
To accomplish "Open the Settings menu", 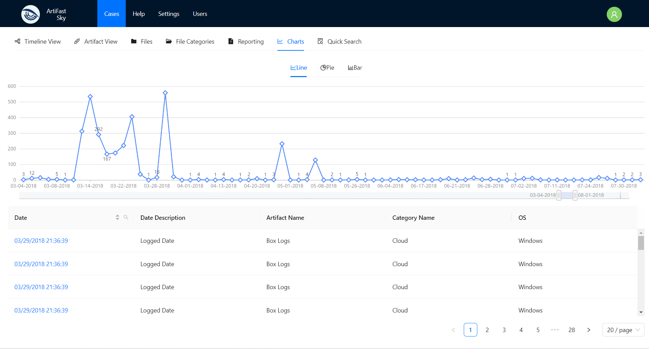I will [169, 14].
